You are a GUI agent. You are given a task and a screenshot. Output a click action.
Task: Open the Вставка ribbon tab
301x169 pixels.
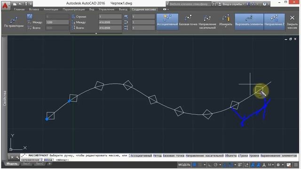(x=34, y=9)
